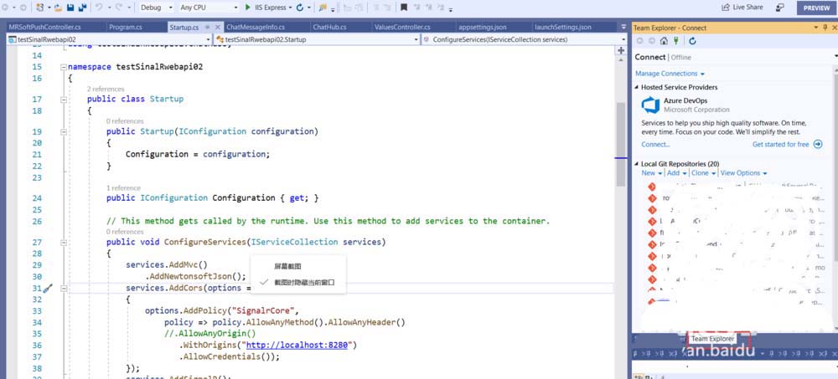Open the Any CPU platform dropdown
Viewport: 838px width, 379px height.
pyautogui.click(x=236, y=8)
